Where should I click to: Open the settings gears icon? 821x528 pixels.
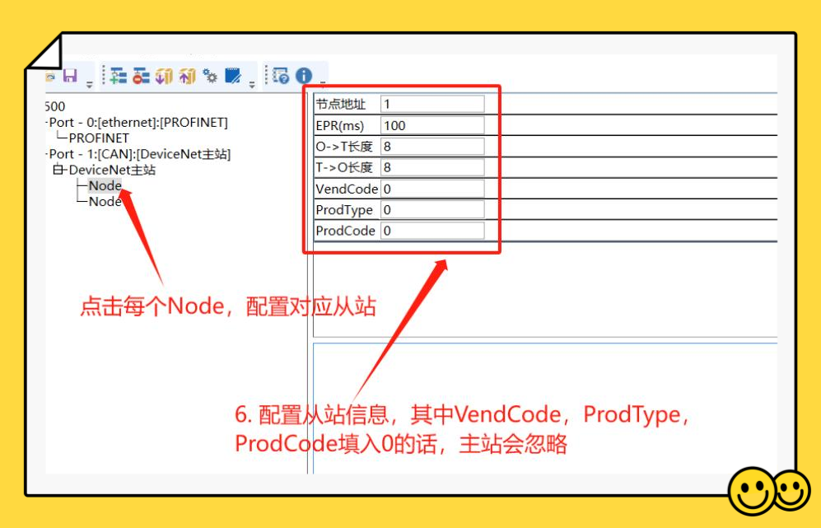(x=210, y=76)
